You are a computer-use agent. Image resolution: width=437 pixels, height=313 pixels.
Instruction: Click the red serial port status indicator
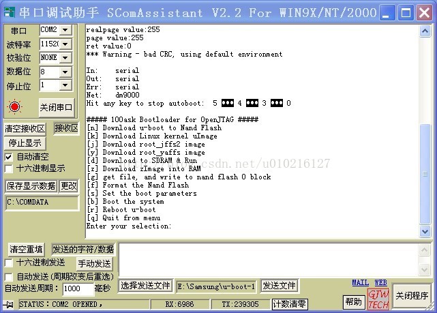(x=14, y=107)
